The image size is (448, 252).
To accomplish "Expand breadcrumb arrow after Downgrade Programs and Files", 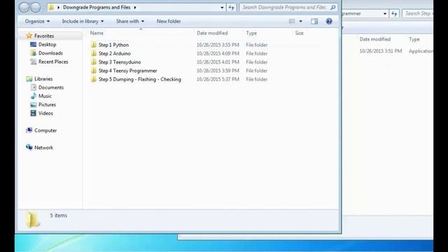I will point(135,8).
